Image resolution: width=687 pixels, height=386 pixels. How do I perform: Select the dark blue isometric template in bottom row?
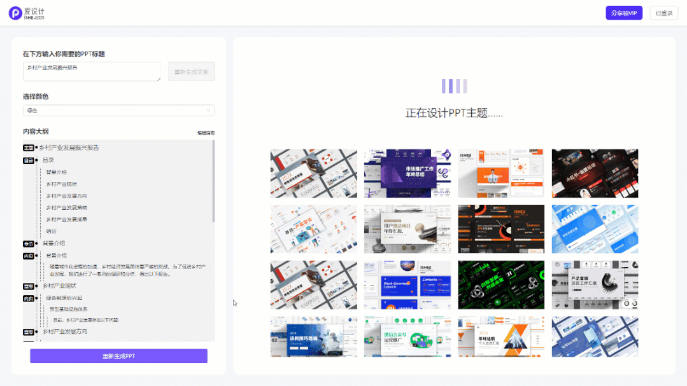[595, 336]
